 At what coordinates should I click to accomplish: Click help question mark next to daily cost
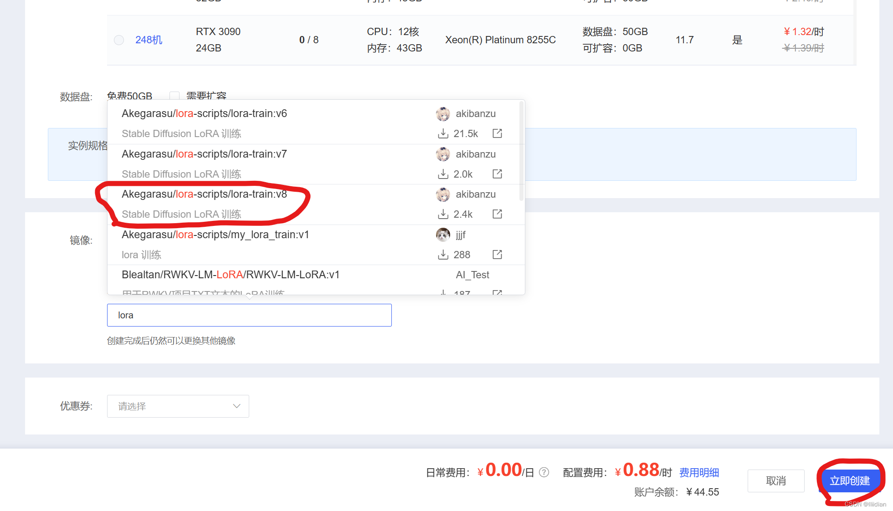[x=544, y=472]
